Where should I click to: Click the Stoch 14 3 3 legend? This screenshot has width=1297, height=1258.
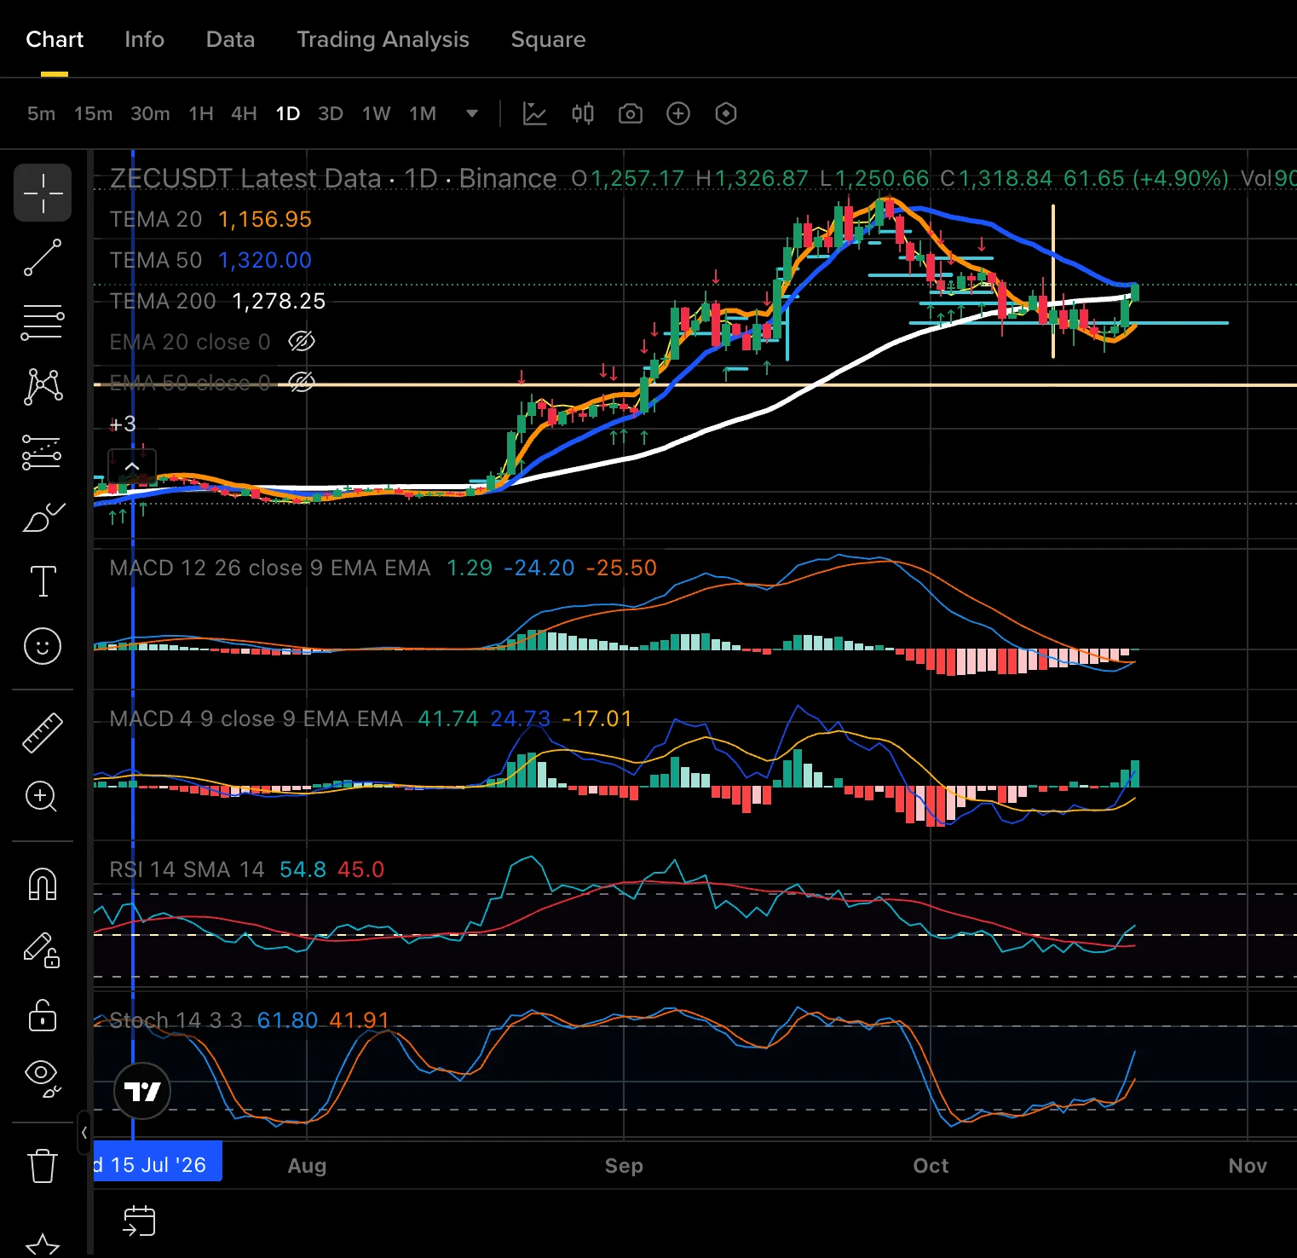tap(176, 1020)
